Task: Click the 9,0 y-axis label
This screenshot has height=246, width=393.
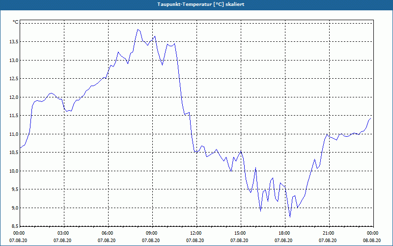Action: 15,208
